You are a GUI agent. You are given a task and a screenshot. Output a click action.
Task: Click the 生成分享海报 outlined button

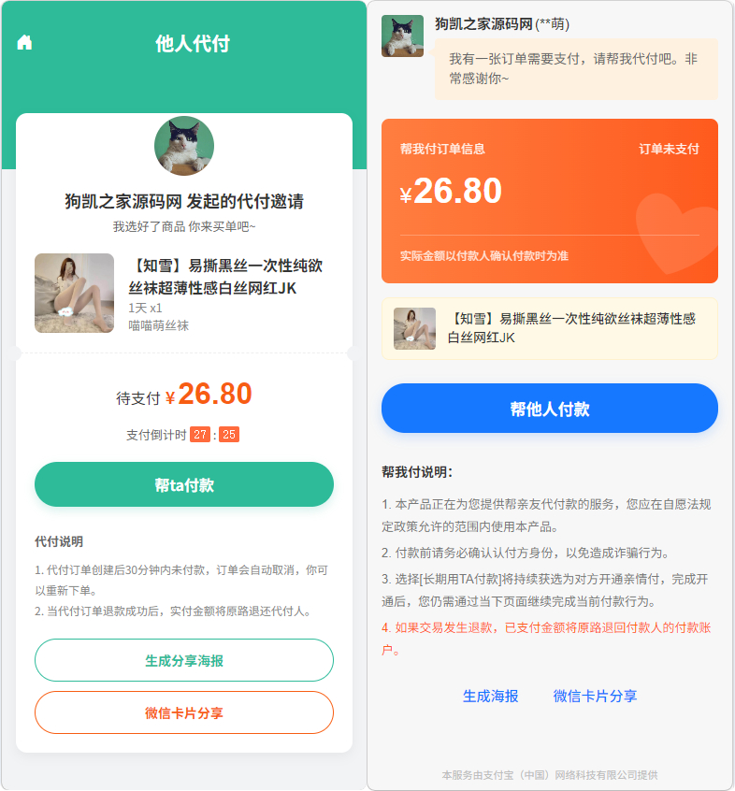[184, 660]
